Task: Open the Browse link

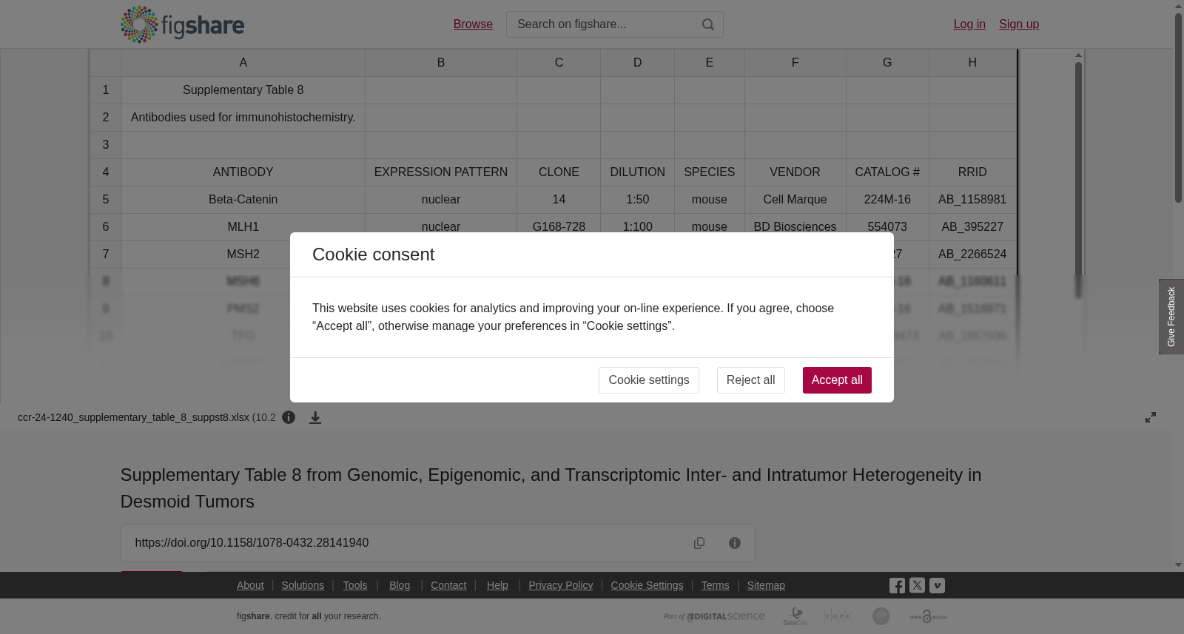Action: [473, 24]
